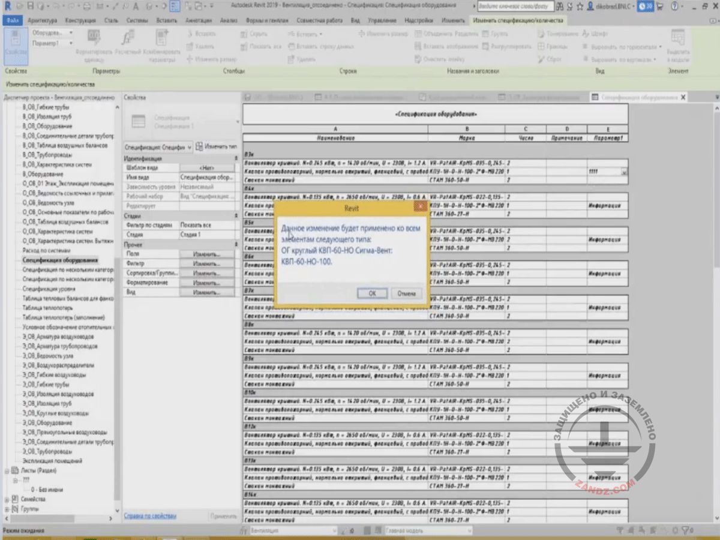The width and height of the screenshot is (720, 540).
Task: Click the Границы appearance command
Action: 553,46
